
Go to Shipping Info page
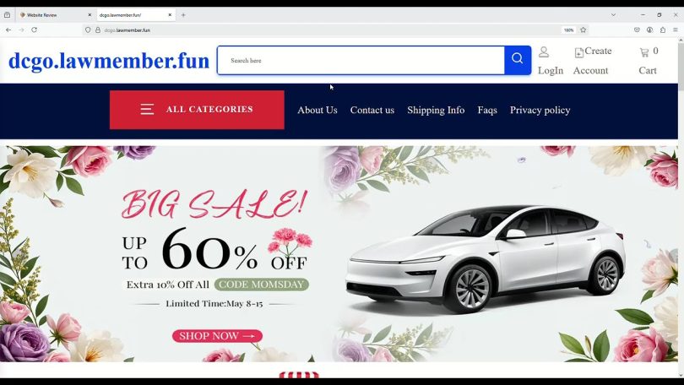coord(436,110)
